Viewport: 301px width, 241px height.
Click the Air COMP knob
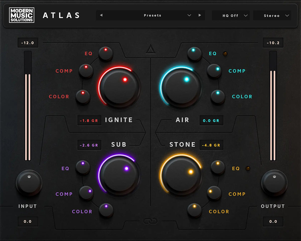point(214,71)
